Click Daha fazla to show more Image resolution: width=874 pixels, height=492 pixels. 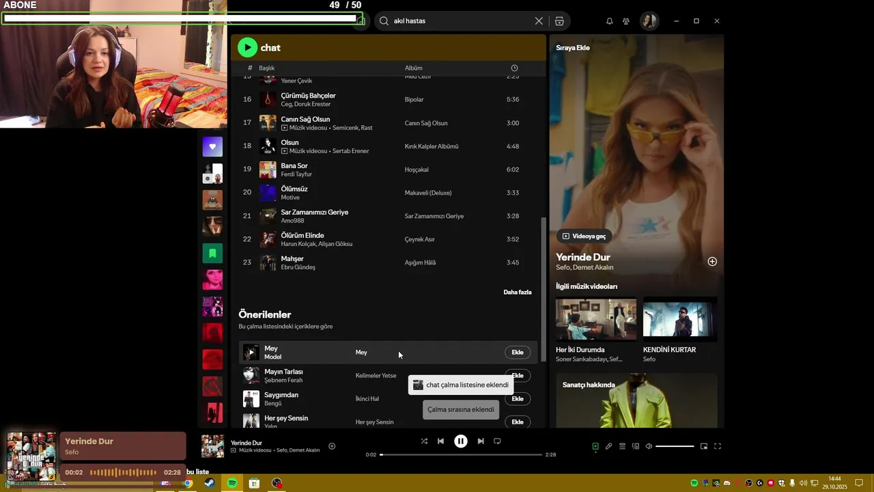517,292
